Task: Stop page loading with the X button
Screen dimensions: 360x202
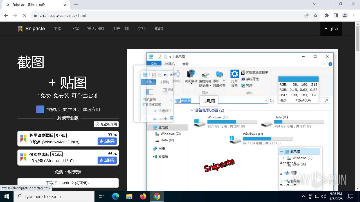Action: pyautogui.click(x=24, y=15)
